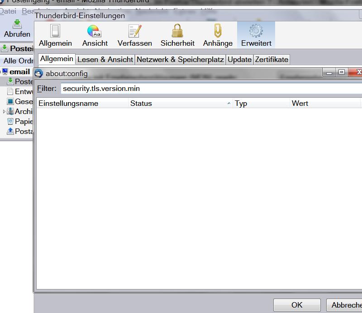The height and width of the screenshot is (313, 362).
Task: Sort by the Typ column
Action: [x=261, y=103]
